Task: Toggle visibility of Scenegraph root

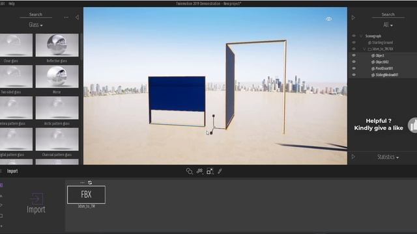Action: click(x=354, y=36)
